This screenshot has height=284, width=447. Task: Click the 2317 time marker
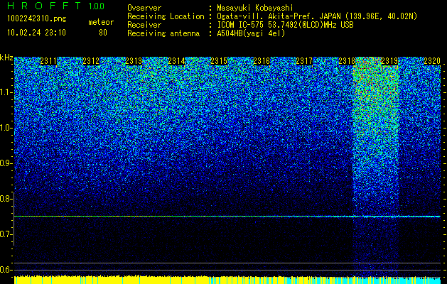(304, 61)
